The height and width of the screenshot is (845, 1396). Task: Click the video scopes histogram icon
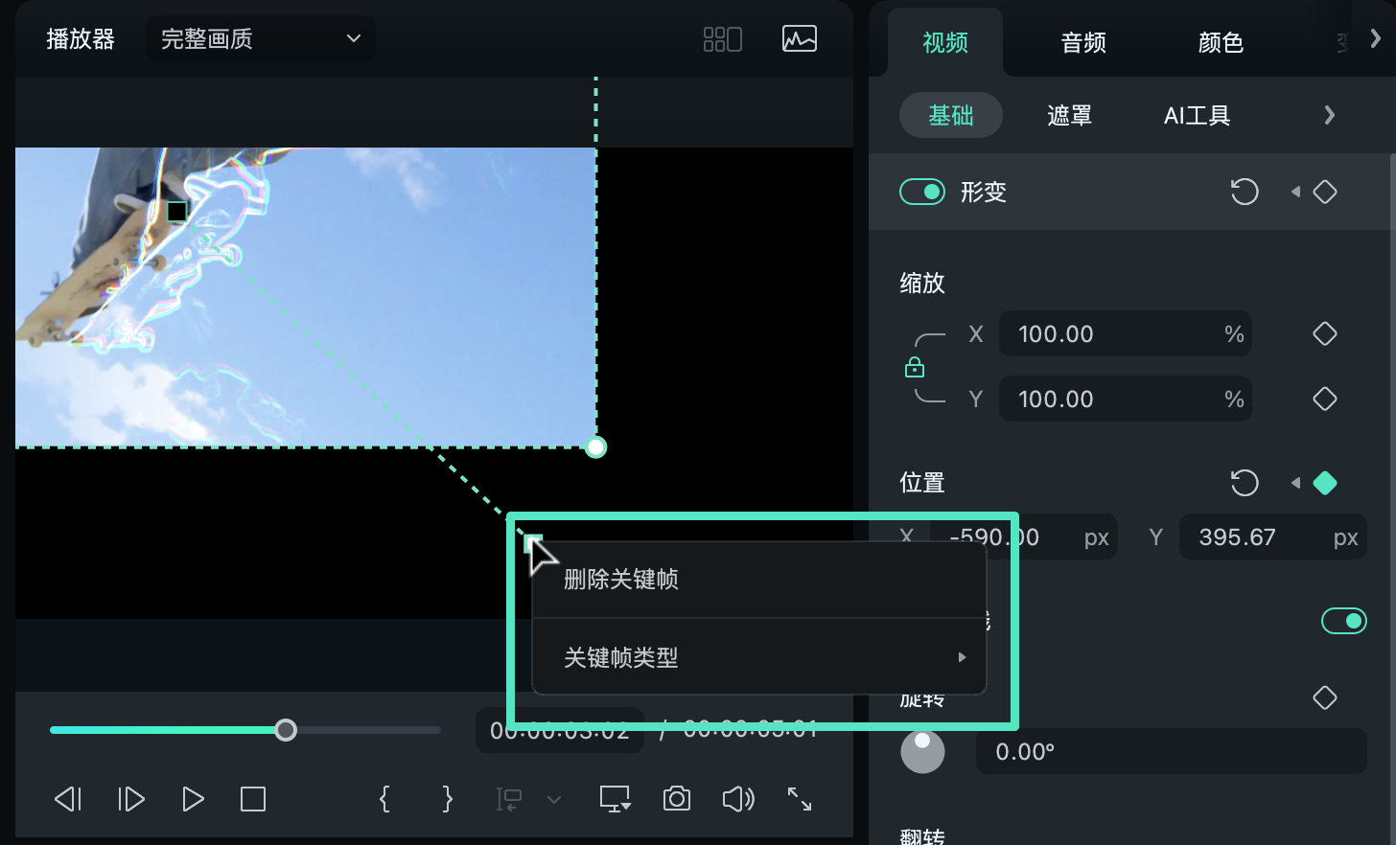(x=799, y=38)
